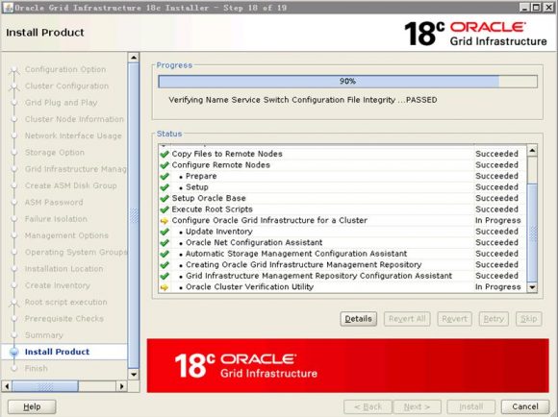Click the status list scroll down arrow

(532, 287)
